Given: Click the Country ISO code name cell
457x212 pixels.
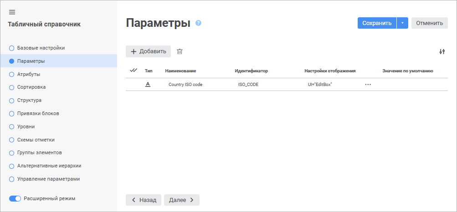Looking at the screenshot, I should [185, 85].
